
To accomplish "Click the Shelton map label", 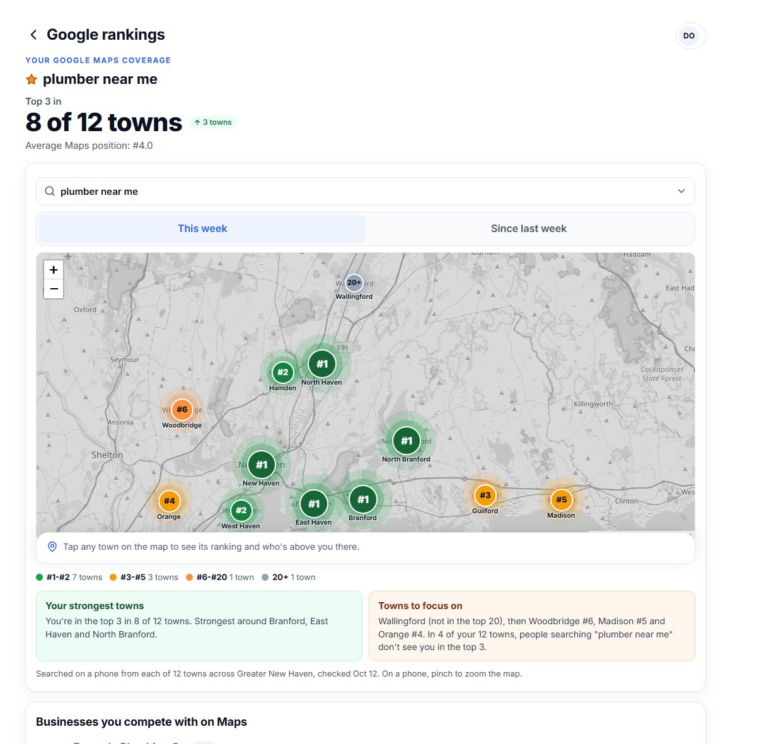I will (107, 455).
